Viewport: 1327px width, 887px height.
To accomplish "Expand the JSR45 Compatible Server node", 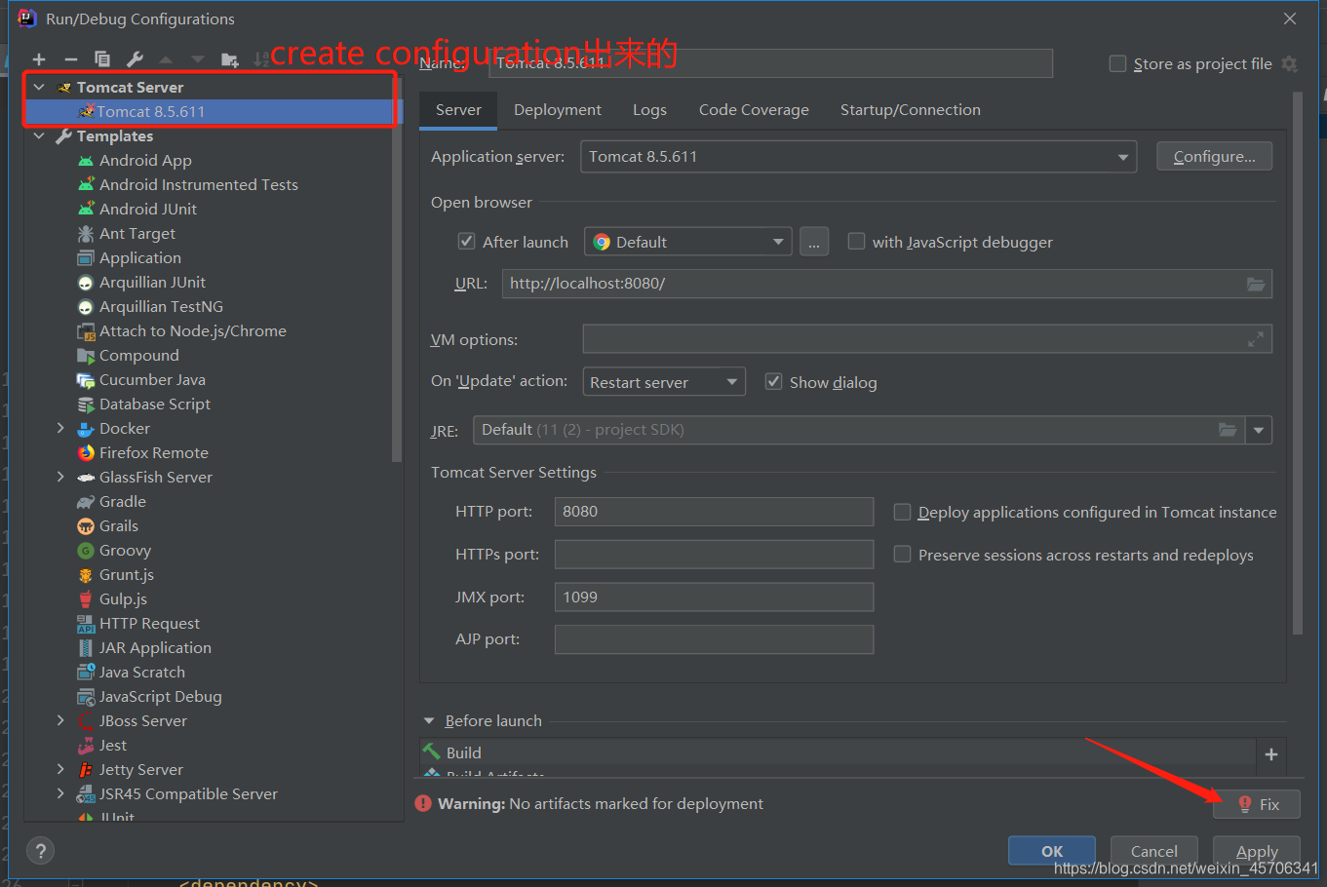I will [60, 793].
